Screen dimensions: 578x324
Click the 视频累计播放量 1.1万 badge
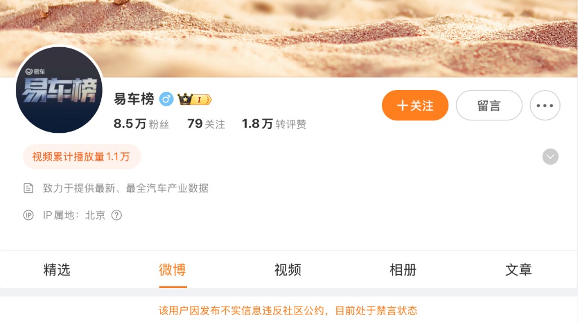[82, 157]
